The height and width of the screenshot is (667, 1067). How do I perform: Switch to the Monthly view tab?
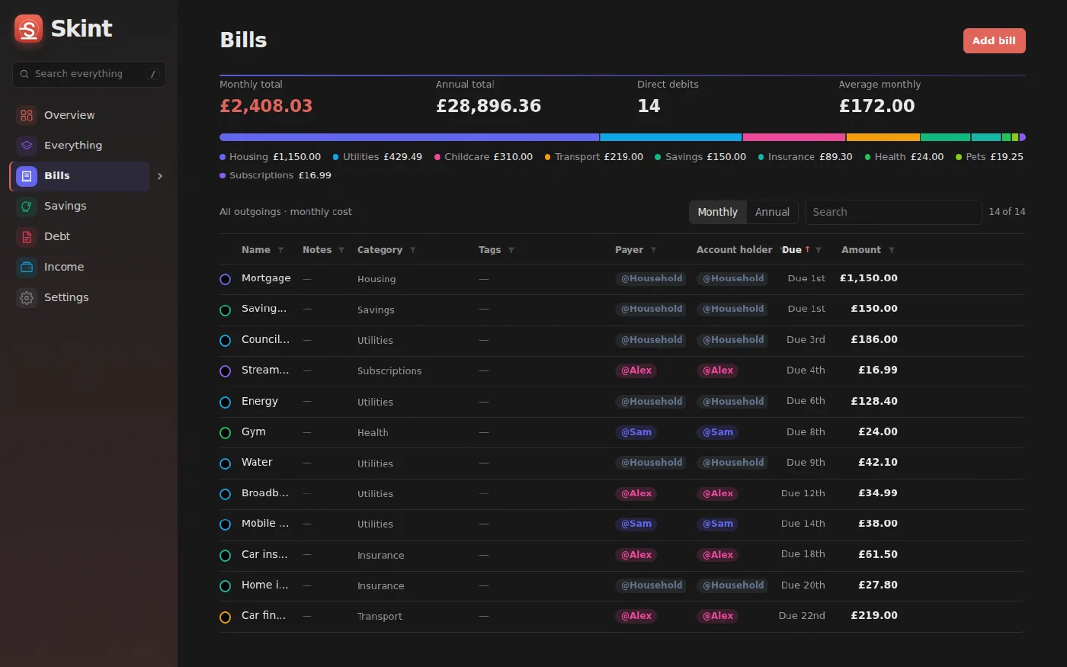coord(717,212)
